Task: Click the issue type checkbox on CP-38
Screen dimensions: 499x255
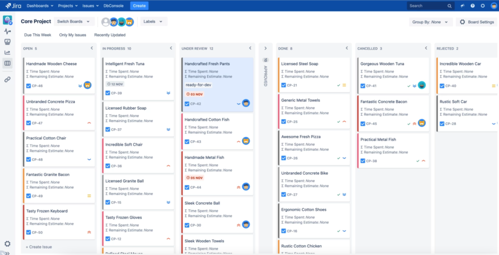Action: (363, 161)
